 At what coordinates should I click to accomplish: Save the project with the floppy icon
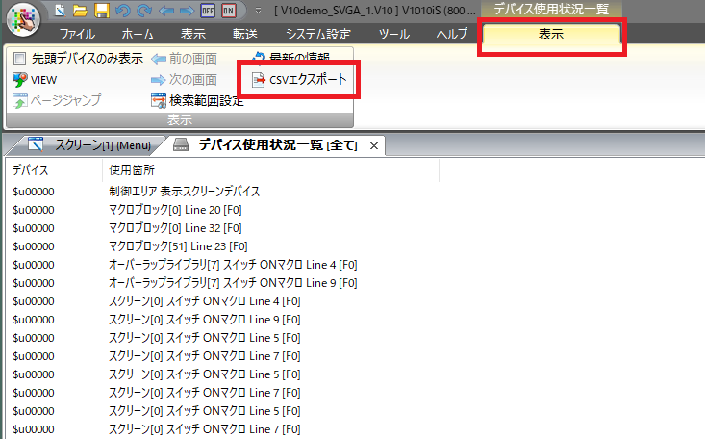[x=100, y=11]
